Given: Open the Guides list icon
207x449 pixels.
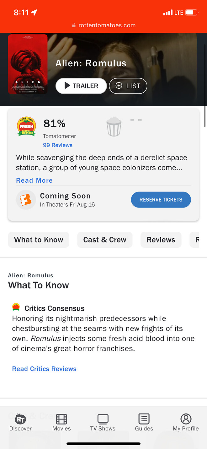Looking at the screenshot, I should click(x=144, y=419).
